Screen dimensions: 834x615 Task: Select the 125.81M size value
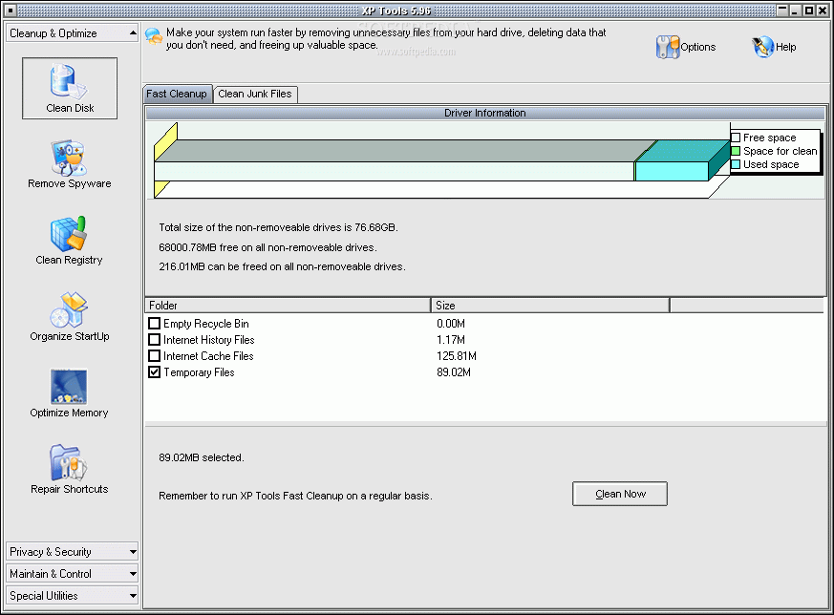pos(457,355)
